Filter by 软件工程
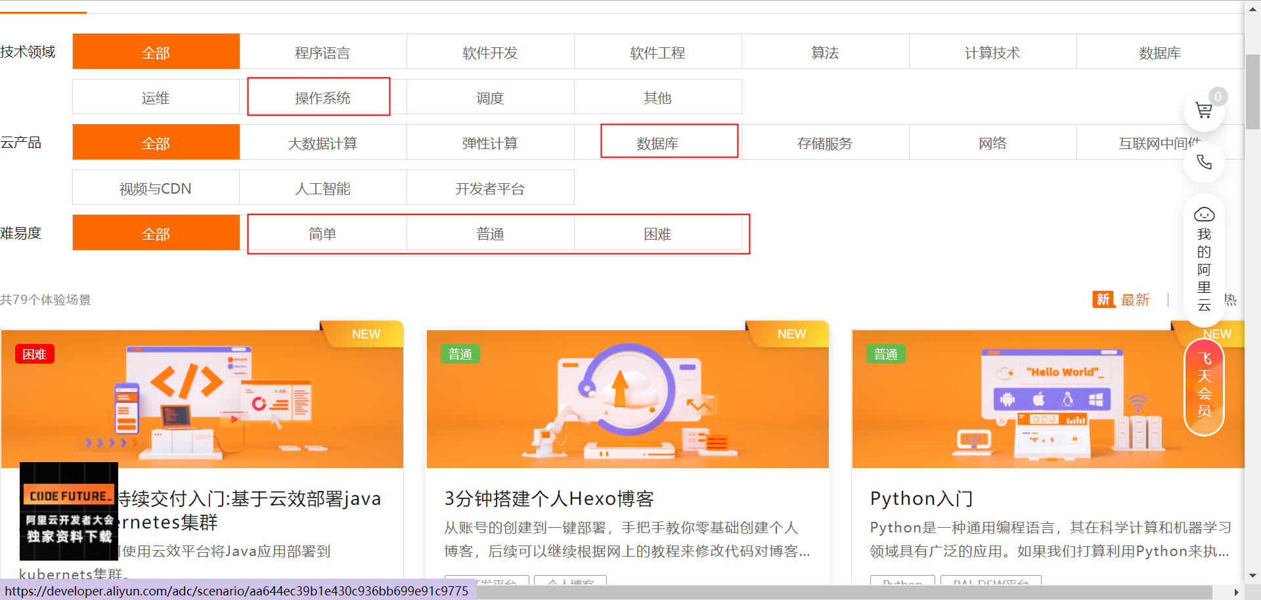Screen dimensions: 1261x600 coord(657,52)
